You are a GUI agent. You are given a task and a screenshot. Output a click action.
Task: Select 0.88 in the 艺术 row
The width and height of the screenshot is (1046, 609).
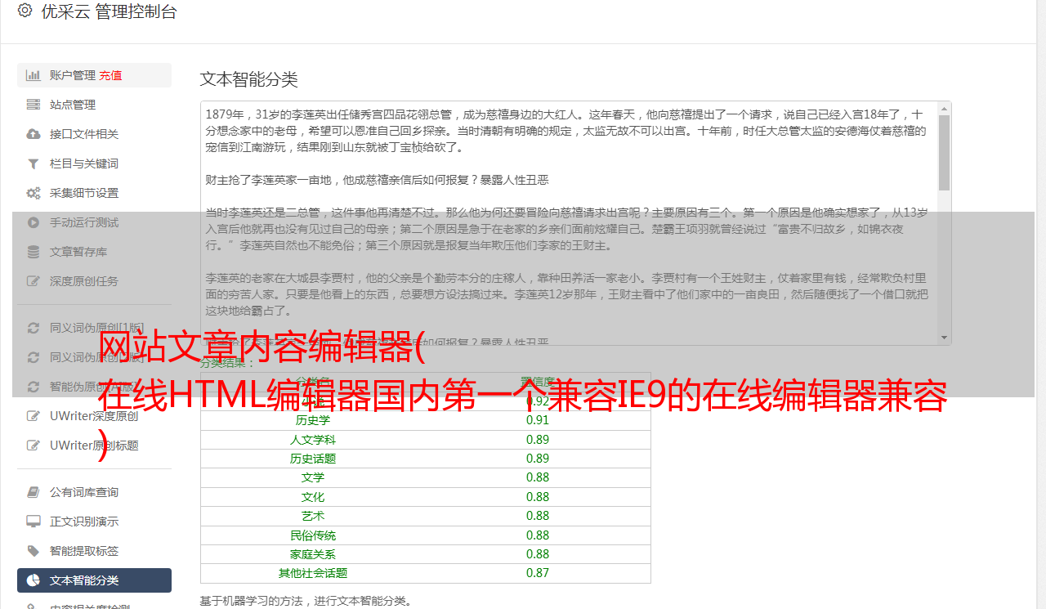[x=538, y=516]
